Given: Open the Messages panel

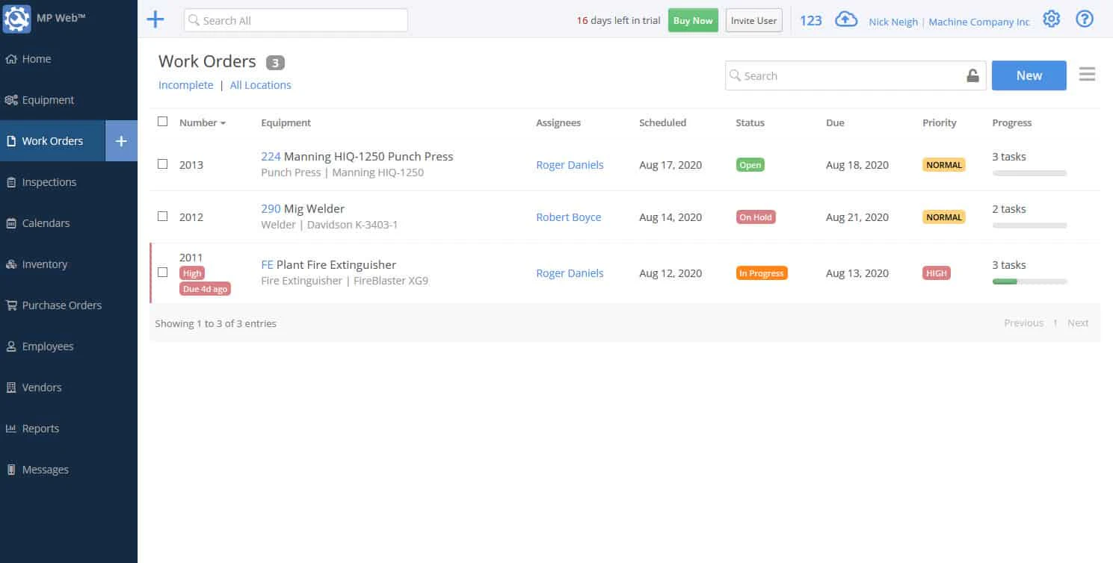Looking at the screenshot, I should pyautogui.click(x=46, y=469).
